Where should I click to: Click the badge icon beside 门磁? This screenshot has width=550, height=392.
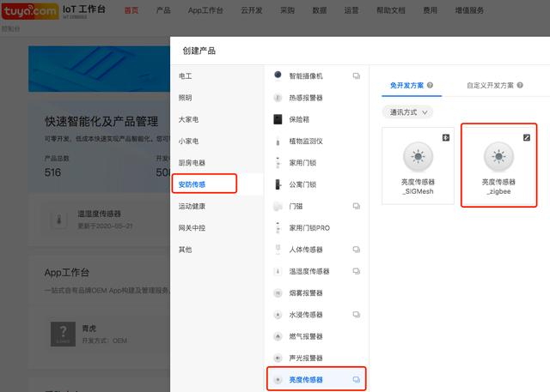click(357, 206)
